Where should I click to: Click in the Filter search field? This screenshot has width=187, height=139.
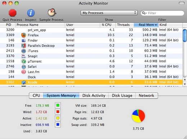tap(162, 13)
